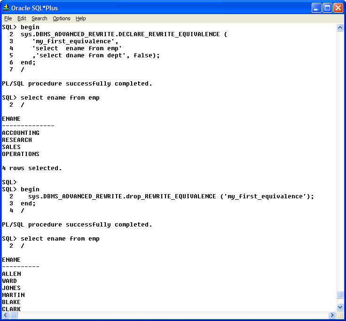Click the WARD result row
This screenshot has width=346, height=321.
9,281
